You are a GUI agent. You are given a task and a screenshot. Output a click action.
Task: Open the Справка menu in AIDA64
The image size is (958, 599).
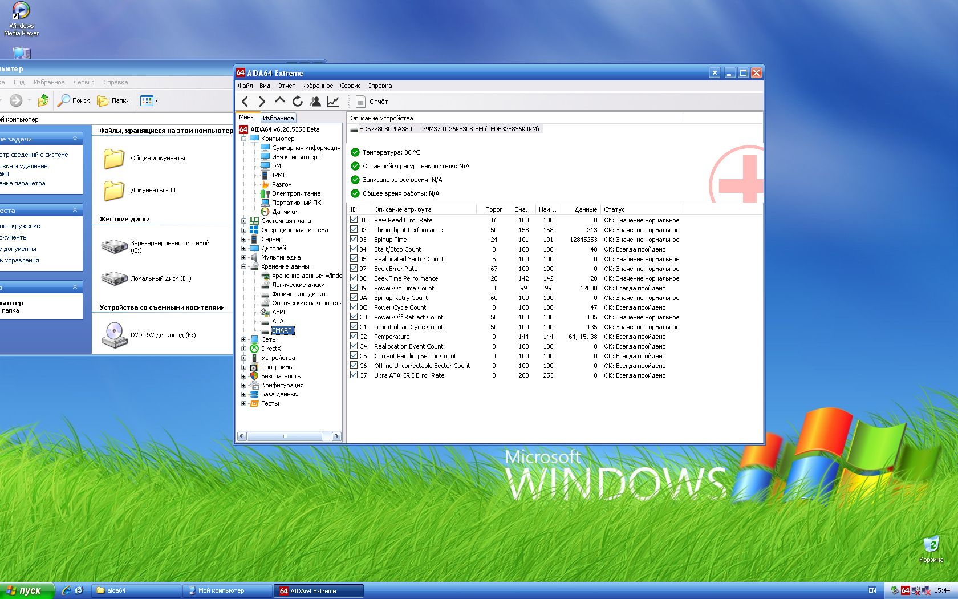(379, 86)
